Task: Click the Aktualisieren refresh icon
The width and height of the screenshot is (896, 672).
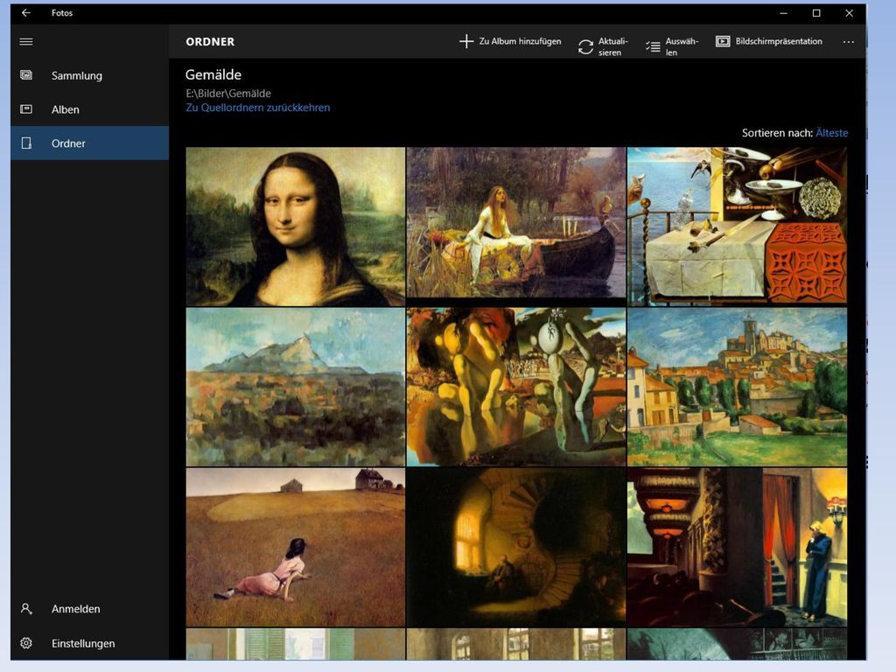Action: 585,47
